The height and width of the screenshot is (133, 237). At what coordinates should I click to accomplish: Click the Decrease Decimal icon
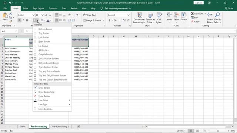(x=128, y=20)
